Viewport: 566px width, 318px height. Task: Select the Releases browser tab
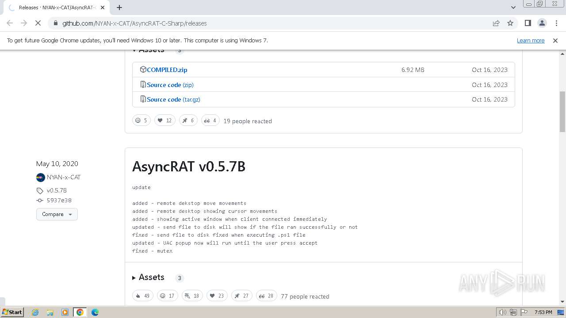56,8
